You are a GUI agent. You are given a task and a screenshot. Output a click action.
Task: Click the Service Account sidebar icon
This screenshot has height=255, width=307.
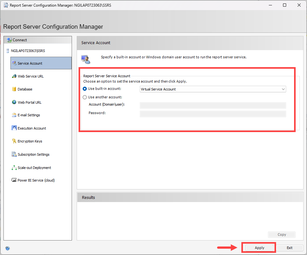click(14, 63)
